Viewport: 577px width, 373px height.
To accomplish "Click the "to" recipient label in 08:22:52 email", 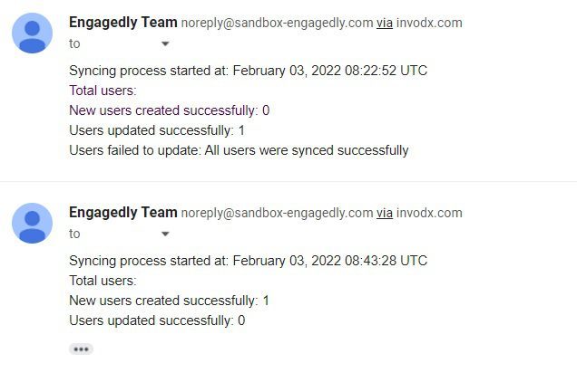I will pos(74,44).
